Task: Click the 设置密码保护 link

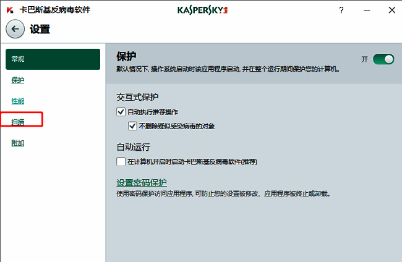Action: click(142, 182)
